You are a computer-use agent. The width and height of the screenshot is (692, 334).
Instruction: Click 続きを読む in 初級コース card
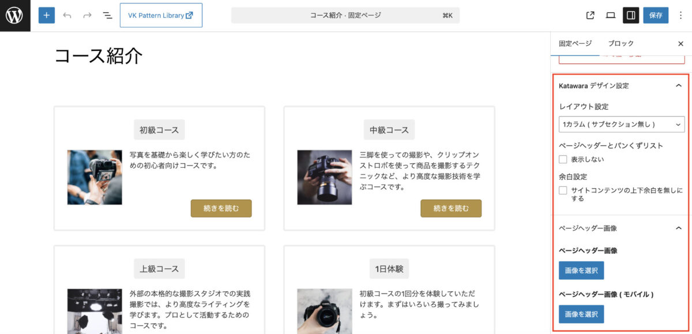click(x=221, y=208)
